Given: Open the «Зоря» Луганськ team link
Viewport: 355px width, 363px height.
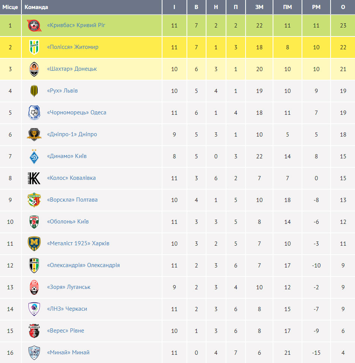Looking at the screenshot, I should tap(69, 287).
